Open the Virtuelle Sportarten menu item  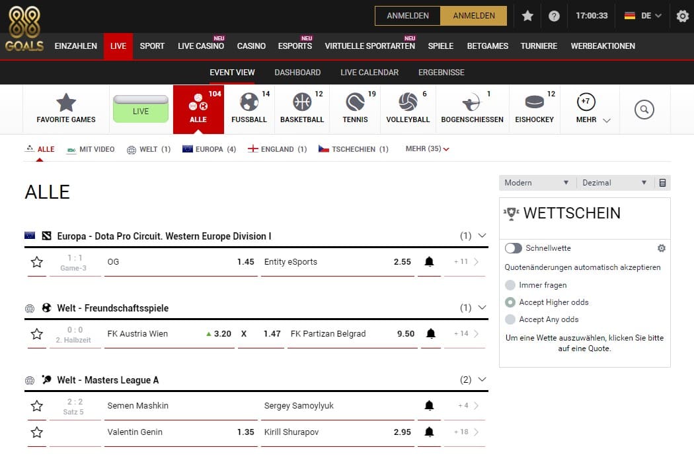click(370, 46)
